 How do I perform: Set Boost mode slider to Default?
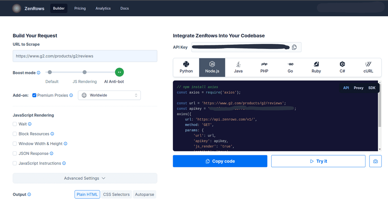click(x=50, y=72)
